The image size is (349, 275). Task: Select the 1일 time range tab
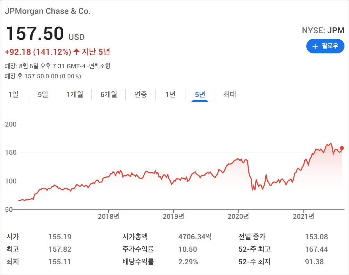(13, 94)
